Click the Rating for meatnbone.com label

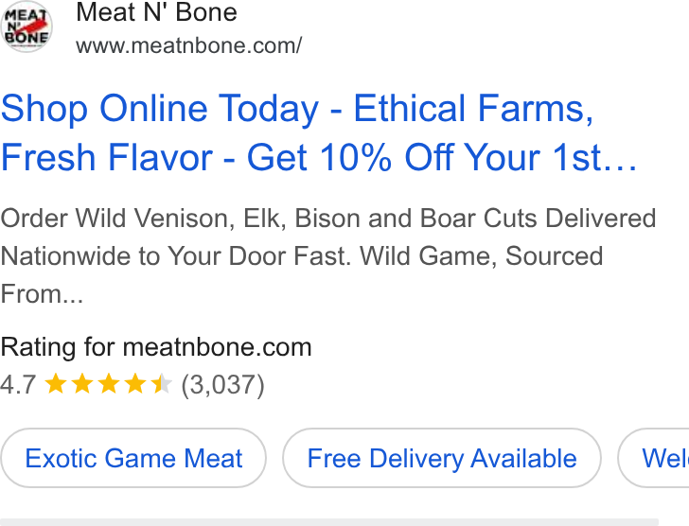pyautogui.click(x=156, y=347)
